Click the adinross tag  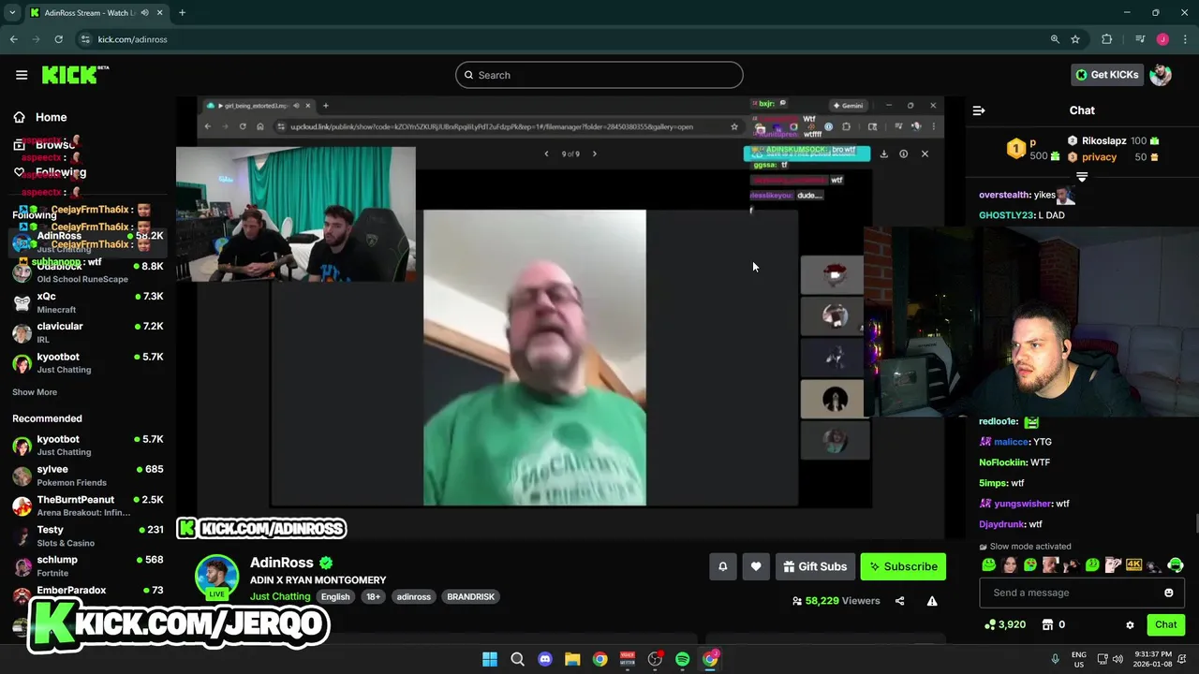(x=413, y=596)
